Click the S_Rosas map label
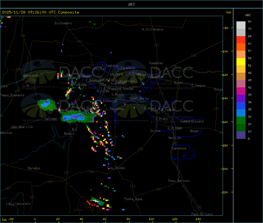Image resolution: width=263 pixels, height=223 pixels. coord(117,94)
